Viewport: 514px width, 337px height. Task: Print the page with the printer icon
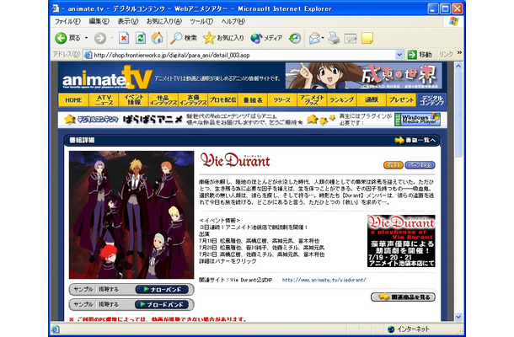[x=334, y=39]
